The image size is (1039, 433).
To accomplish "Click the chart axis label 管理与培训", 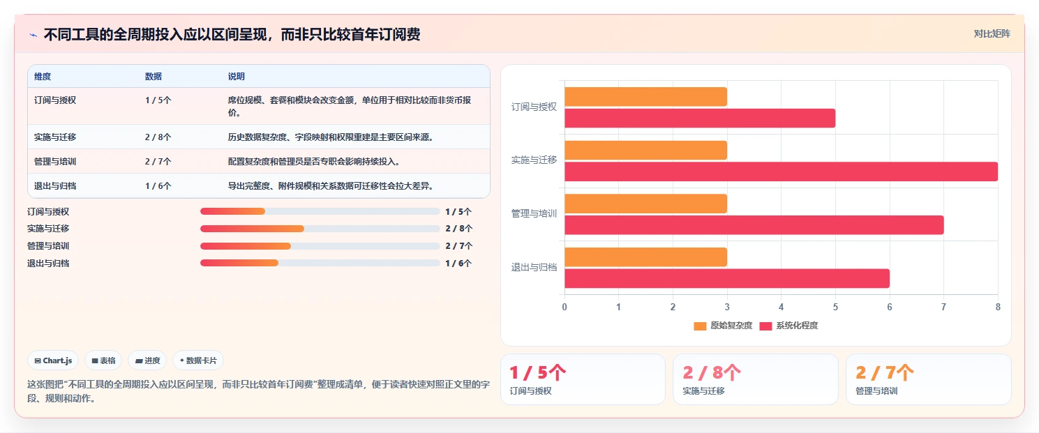I will (534, 213).
